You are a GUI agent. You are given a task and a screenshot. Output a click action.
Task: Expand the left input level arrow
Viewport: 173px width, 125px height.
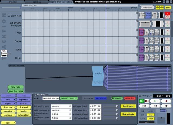point(117,106)
